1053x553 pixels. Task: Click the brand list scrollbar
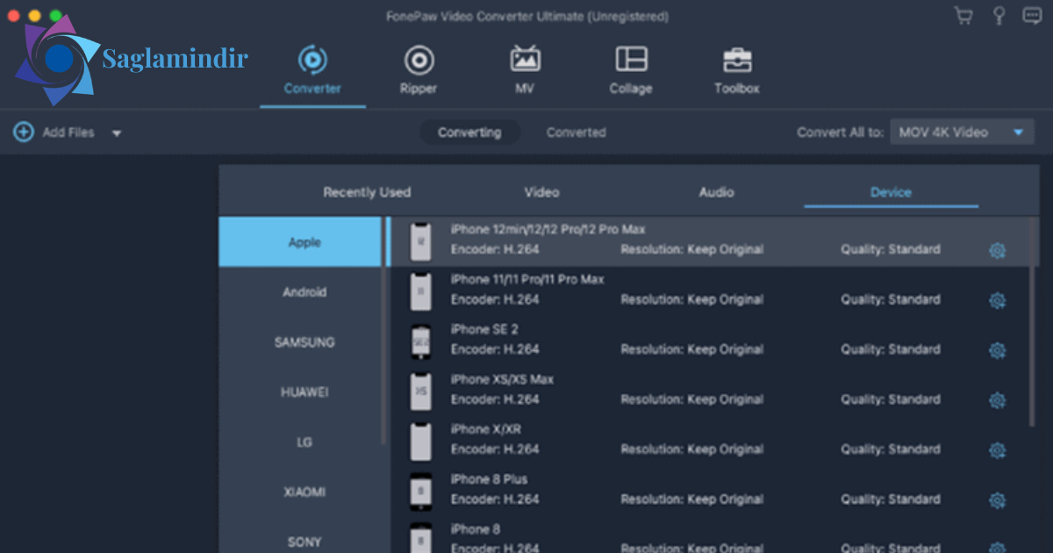click(384, 332)
